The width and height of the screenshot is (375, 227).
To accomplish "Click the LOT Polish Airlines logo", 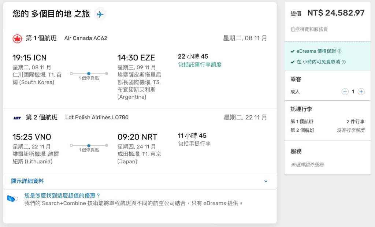I will click(17, 118).
